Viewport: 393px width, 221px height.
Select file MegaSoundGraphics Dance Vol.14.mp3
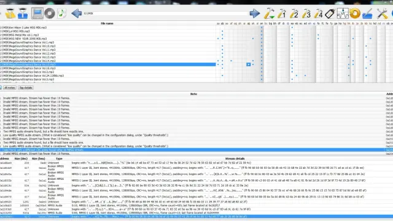click(108, 61)
